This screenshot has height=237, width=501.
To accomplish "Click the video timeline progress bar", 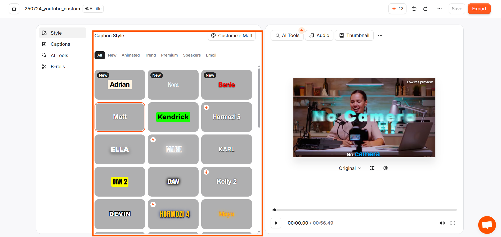I will 364,210.
